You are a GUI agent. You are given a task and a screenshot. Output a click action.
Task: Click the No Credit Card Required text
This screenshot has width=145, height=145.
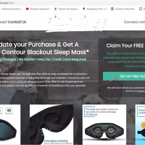point(66,59)
